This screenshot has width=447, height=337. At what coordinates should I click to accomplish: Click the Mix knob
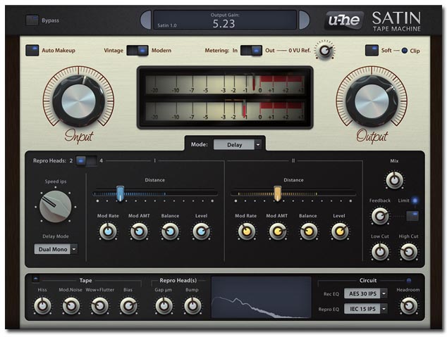(395, 180)
